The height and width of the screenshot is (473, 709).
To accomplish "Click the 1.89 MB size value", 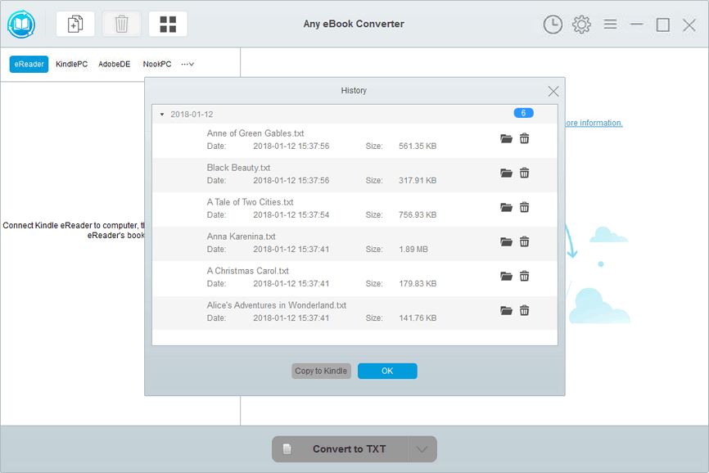I will (413, 249).
